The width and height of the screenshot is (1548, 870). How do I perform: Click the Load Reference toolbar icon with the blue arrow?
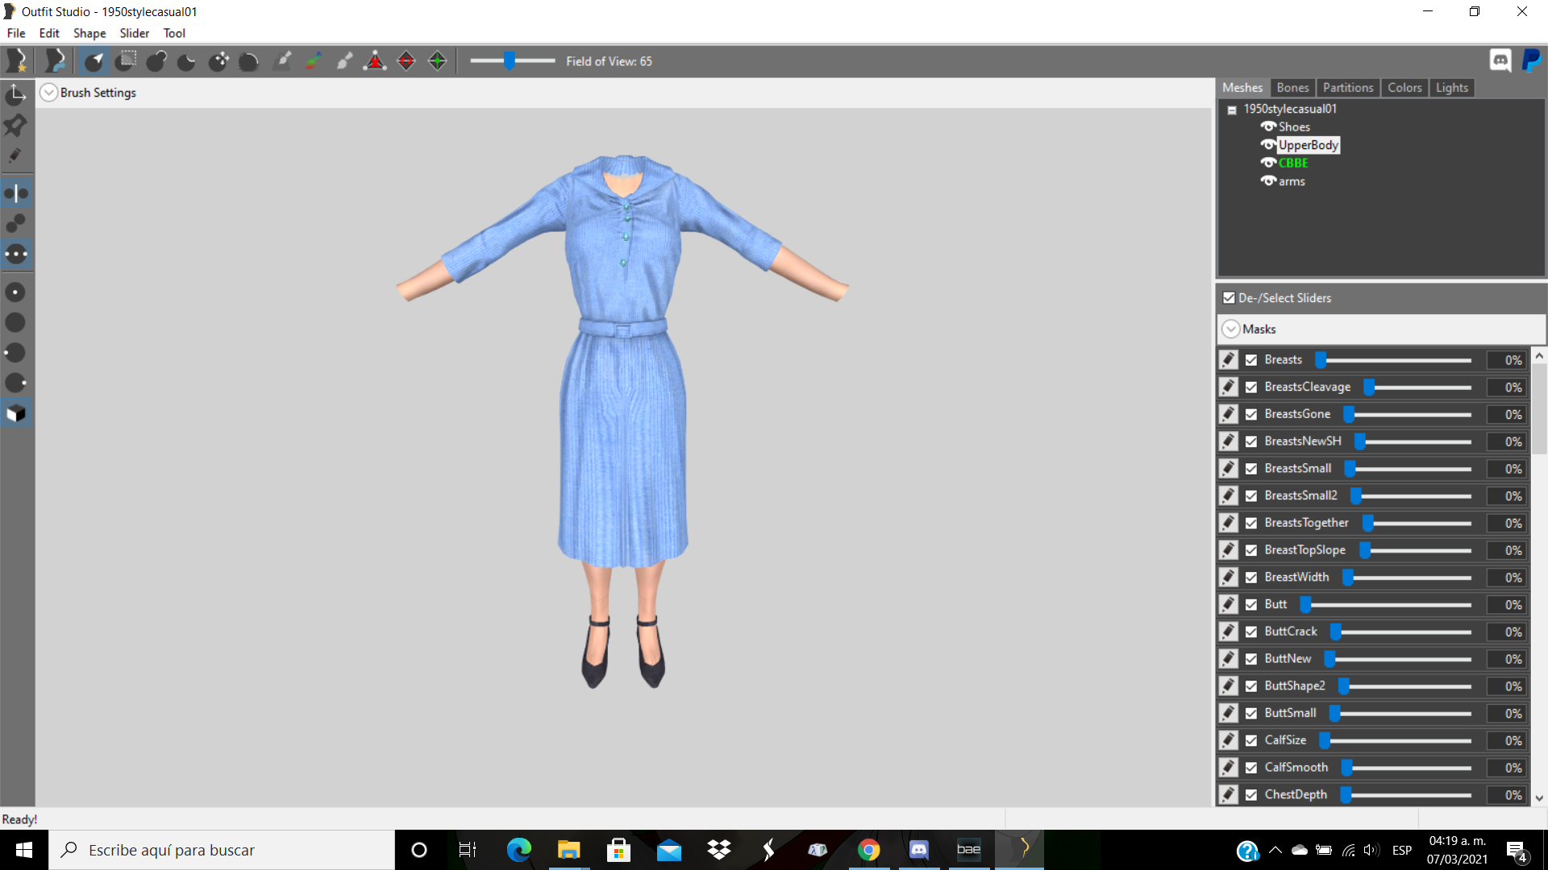tap(55, 60)
